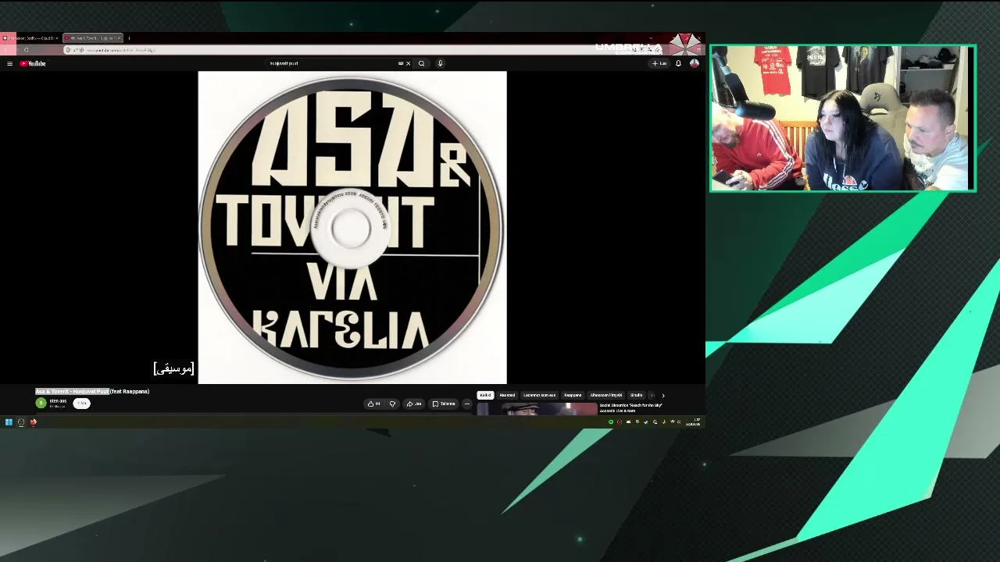Clear the YouTube search field text
The height and width of the screenshot is (562, 1000).
[408, 63]
